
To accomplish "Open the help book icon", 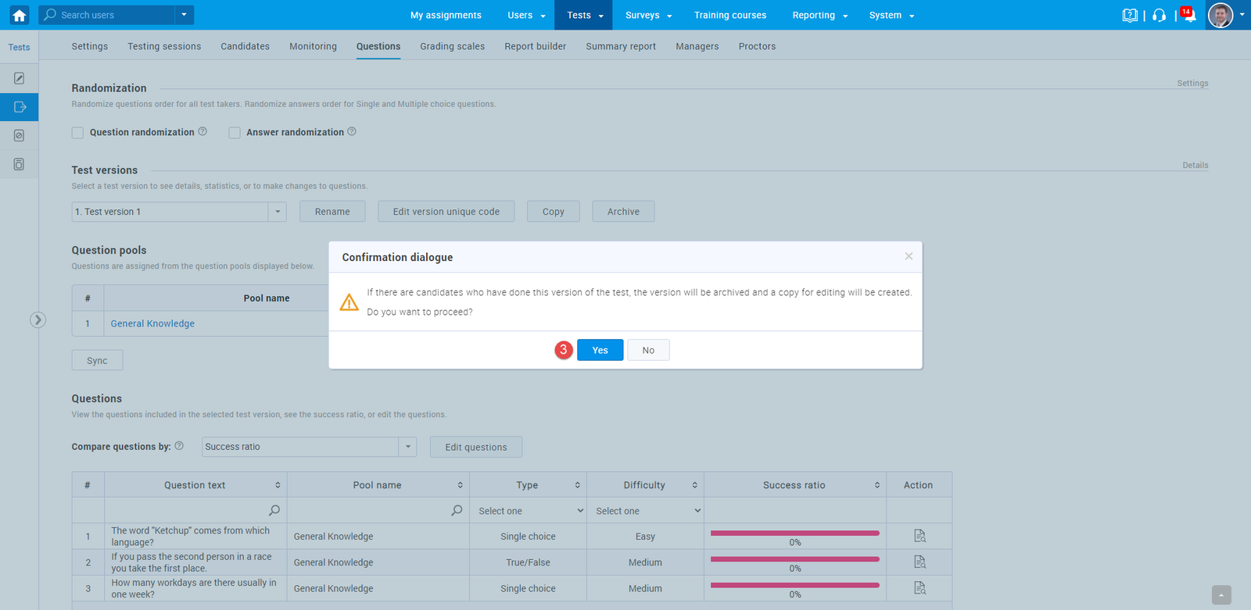I will pyautogui.click(x=1129, y=16).
